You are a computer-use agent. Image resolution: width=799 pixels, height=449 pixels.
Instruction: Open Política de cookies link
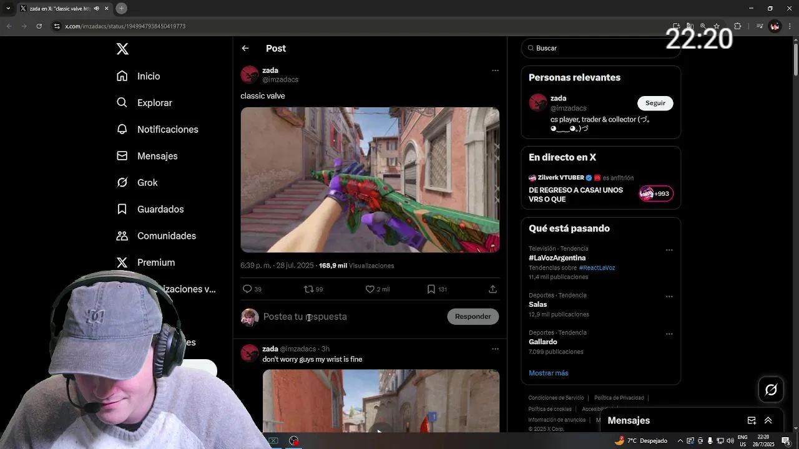[550, 409]
